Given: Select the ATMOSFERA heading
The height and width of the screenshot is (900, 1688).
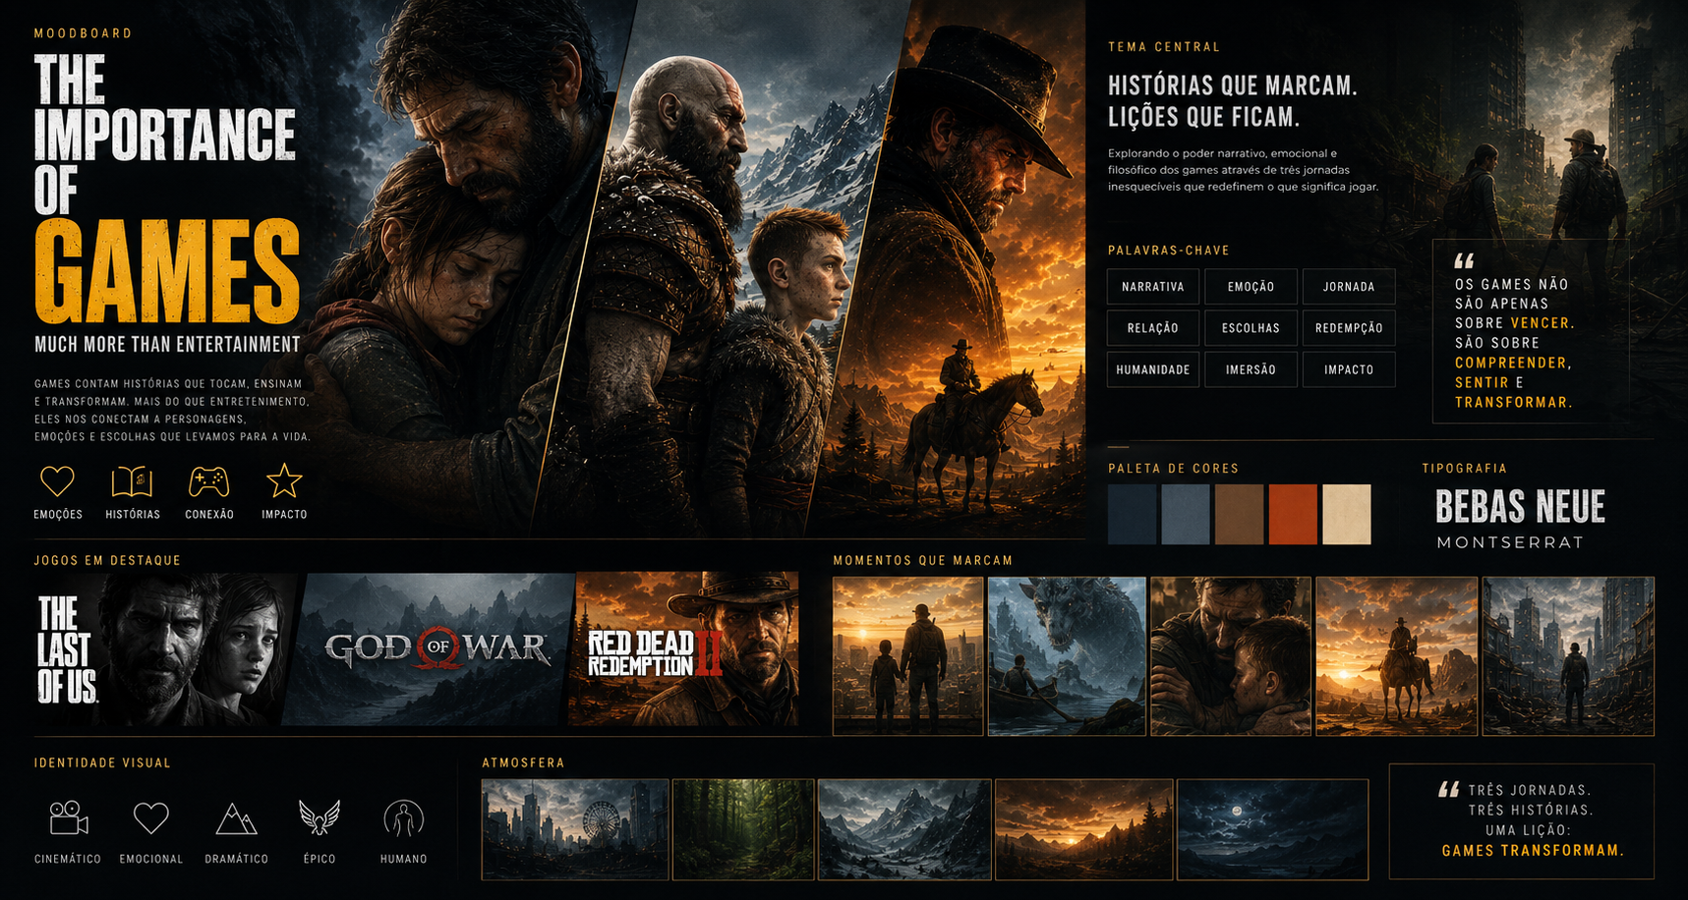Looking at the screenshot, I should tap(523, 762).
